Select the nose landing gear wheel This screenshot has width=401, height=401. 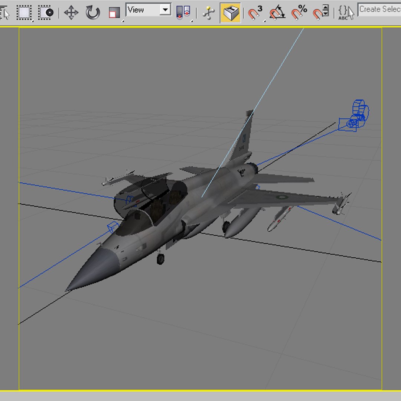tap(160, 259)
